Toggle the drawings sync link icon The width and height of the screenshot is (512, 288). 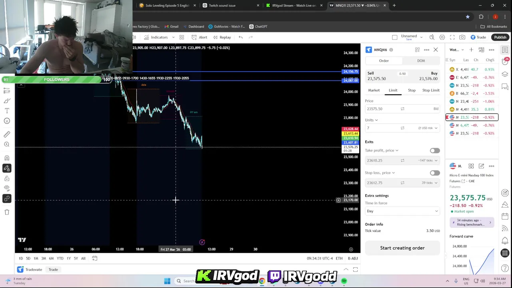pos(7,199)
